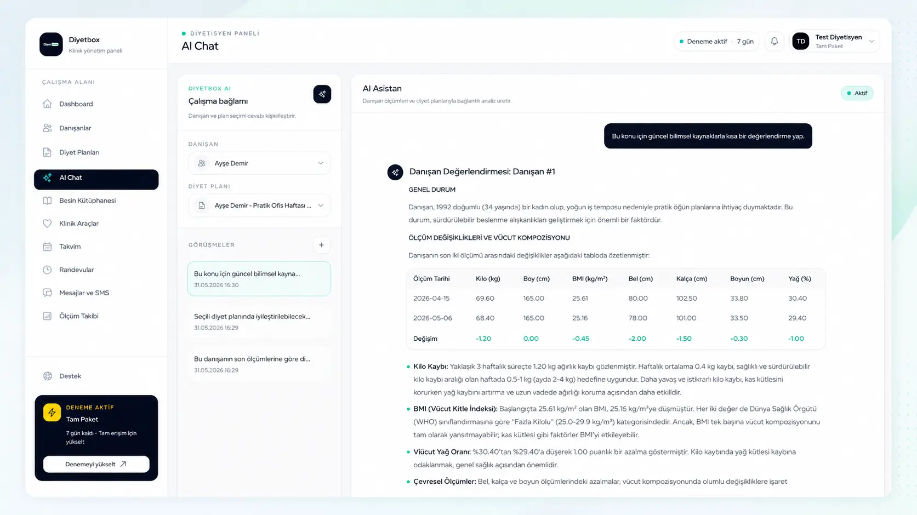Viewport: 917px width, 515px height.
Task: Click the Kilo (kg) column header
Action: point(488,279)
